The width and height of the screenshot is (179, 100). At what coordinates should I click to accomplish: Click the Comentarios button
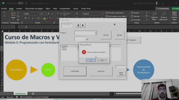click(162, 9)
